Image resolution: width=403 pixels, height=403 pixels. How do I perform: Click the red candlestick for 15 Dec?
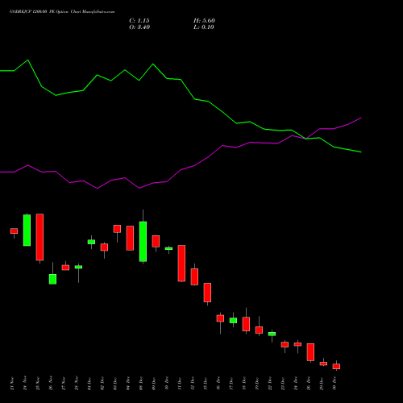point(207,293)
